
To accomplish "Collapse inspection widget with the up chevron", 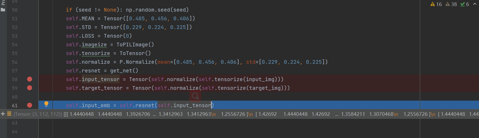I will (475, 4).
